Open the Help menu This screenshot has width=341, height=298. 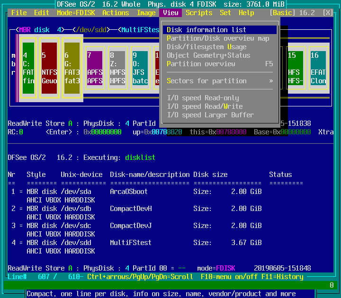[246, 13]
